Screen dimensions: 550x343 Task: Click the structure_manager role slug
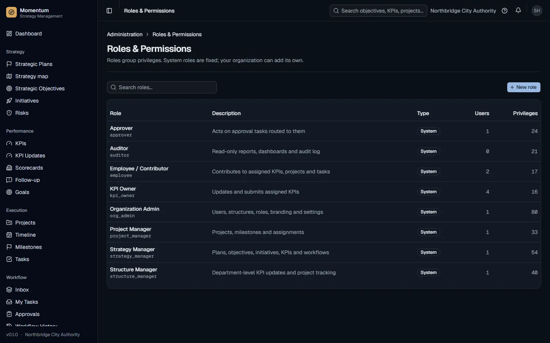[x=133, y=276]
